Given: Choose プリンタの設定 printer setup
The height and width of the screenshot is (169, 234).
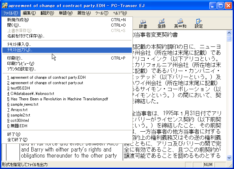Looking at the screenshot, I should 22,69.
